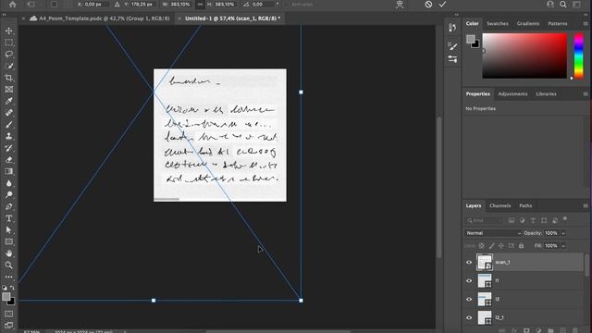This screenshot has width=592, height=333.
Task: Select the Eraser tool
Action: [x=8, y=160]
